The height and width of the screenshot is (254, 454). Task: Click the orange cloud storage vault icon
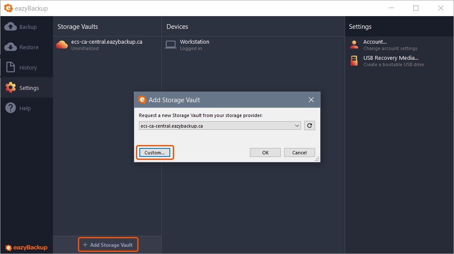pos(62,45)
